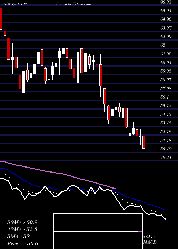Click inside the MACD indicator box
Viewport: 178px width, 249px height.
[x=98, y=231]
